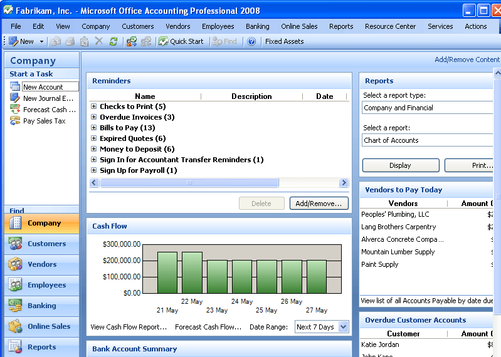The image size is (501, 357).
Task: Open the Vendors menu
Action: [178, 26]
